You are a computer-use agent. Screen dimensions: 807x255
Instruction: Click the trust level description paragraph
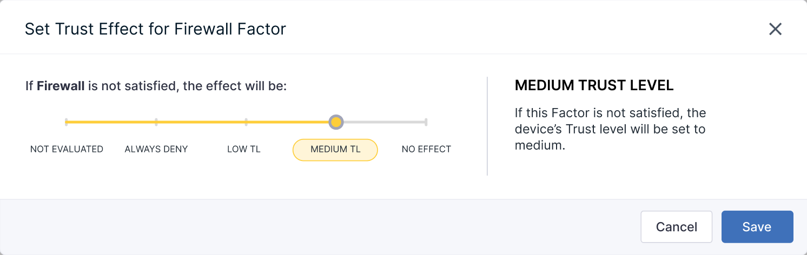[610, 130]
